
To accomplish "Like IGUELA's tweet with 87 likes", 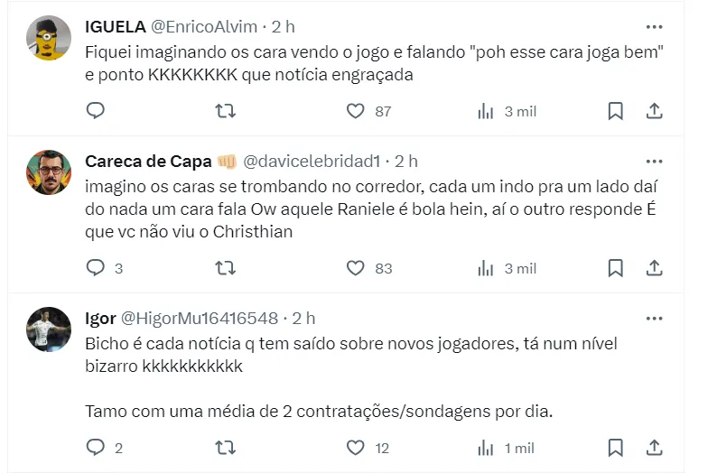I will [x=356, y=111].
